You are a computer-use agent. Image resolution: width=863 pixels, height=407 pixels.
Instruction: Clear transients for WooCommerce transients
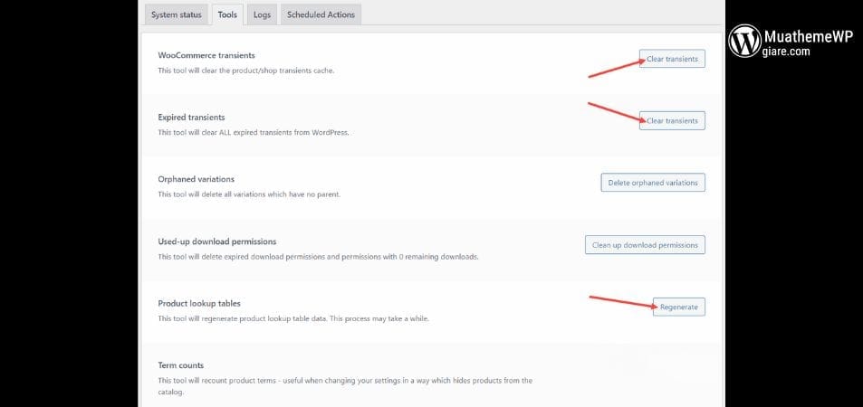[671, 59]
